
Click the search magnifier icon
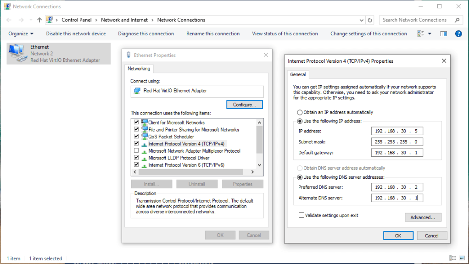click(457, 20)
